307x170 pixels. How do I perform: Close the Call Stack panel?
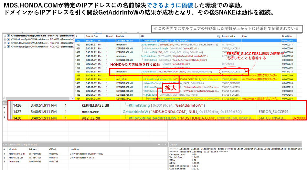[x=166, y=145]
